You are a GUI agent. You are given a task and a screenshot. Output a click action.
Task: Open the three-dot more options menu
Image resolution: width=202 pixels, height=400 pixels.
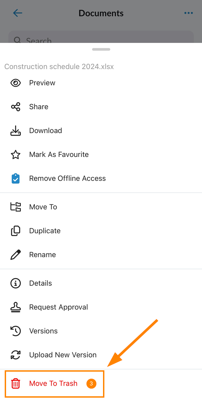point(189,13)
